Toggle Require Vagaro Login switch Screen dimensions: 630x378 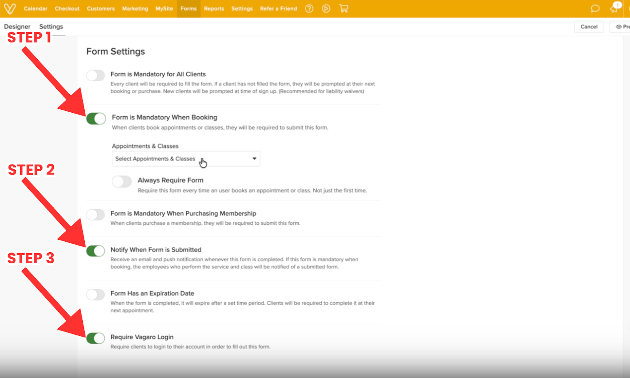coord(96,338)
